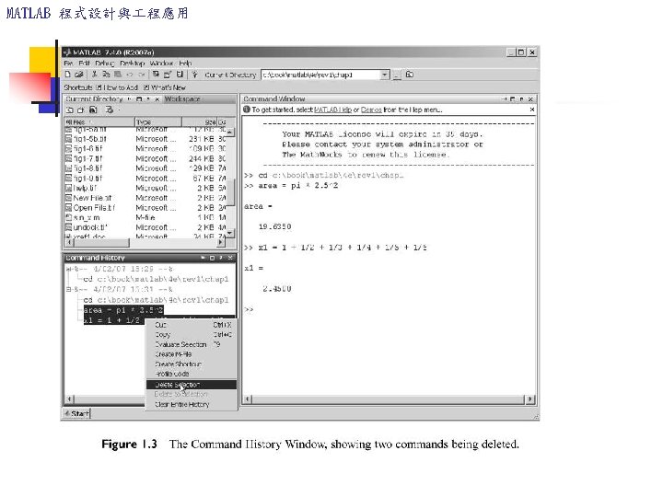Click the browse for folder (...) button
This screenshot has height=497, width=663.
point(397,75)
